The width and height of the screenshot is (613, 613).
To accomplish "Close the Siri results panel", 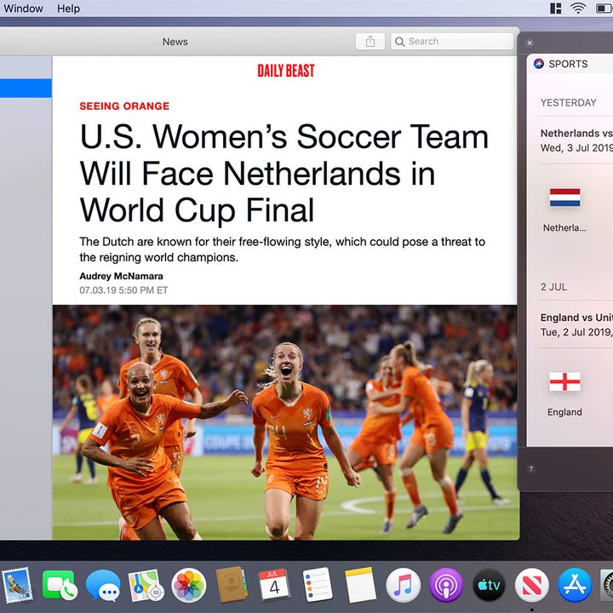I will [x=530, y=43].
